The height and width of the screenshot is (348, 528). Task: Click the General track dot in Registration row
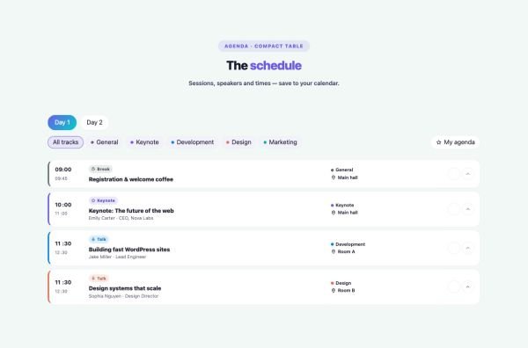tap(333, 170)
